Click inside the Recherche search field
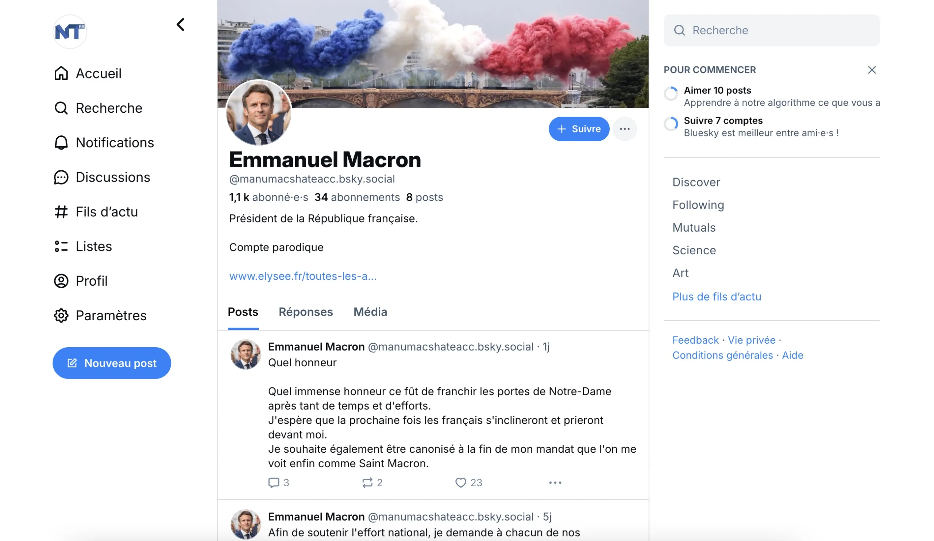This screenshot has height=541, width=934. [x=772, y=30]
